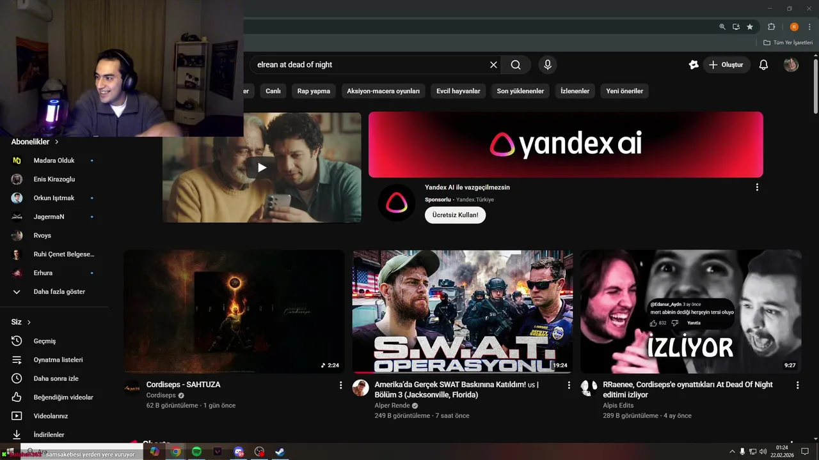Click the Oluştur create button
Screen dimensions: 819x460
click(726, 65)
